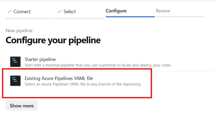The height and width of the screenshot is (123, 215).
Task: Click the Starter pipeline description text
Action: [x=98, y=65]
